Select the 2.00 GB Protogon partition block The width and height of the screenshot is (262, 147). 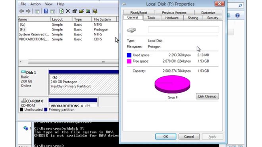[84, 84]
